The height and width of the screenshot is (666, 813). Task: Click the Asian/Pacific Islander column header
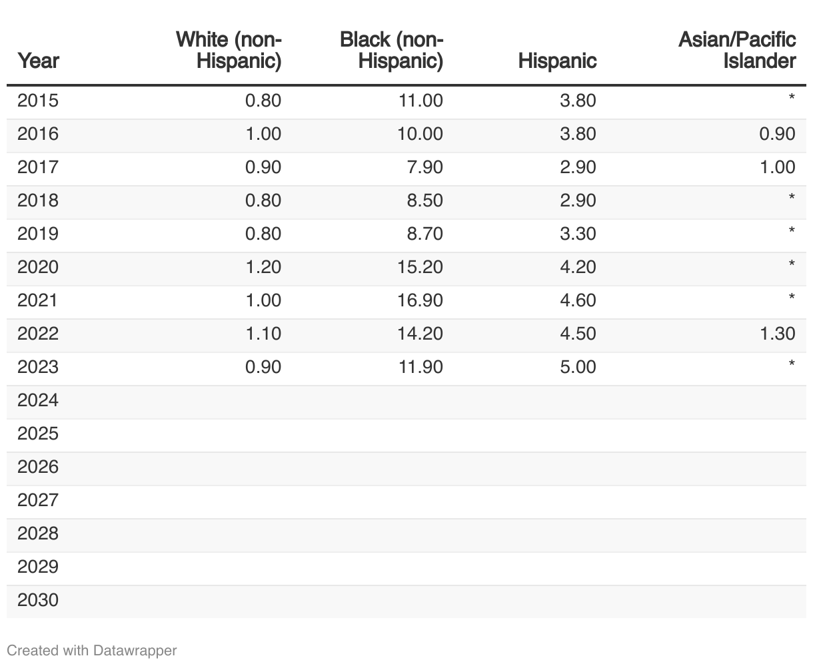tap(737, 50)
